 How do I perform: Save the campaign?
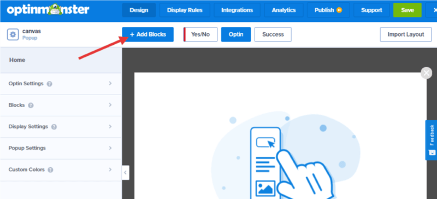(x=408, y=10)
